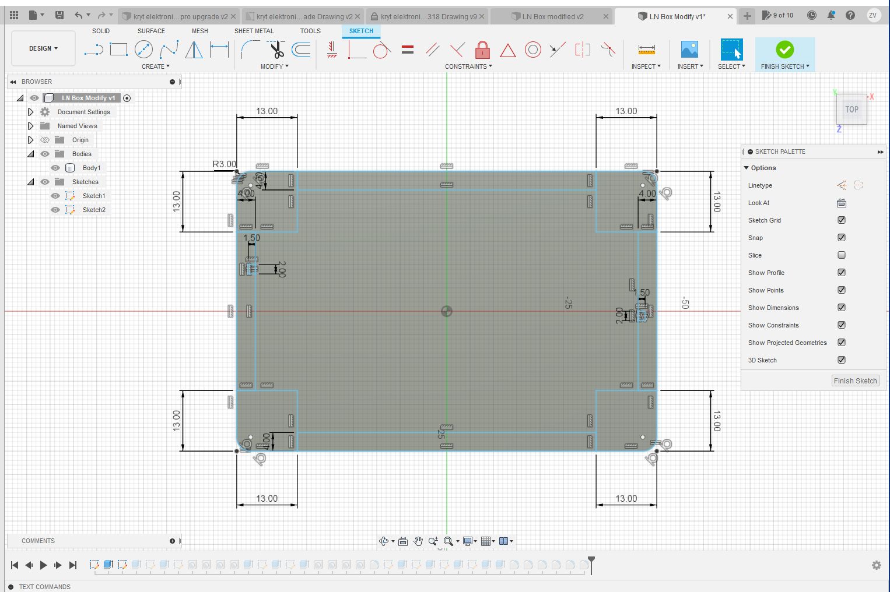Viewport: 890px width, 592px height.
Task: Apply the Concentric constraint
Action: coord(532,50)
